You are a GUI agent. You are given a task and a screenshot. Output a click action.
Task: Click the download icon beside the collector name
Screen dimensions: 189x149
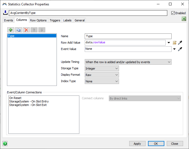5,13
